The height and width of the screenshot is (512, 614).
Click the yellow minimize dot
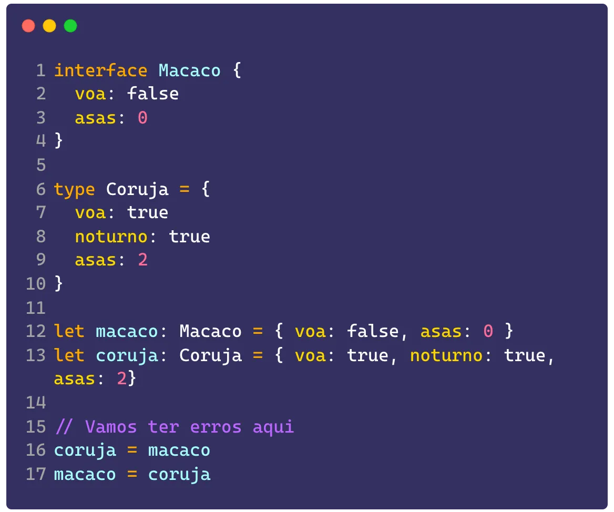[49, 26]
